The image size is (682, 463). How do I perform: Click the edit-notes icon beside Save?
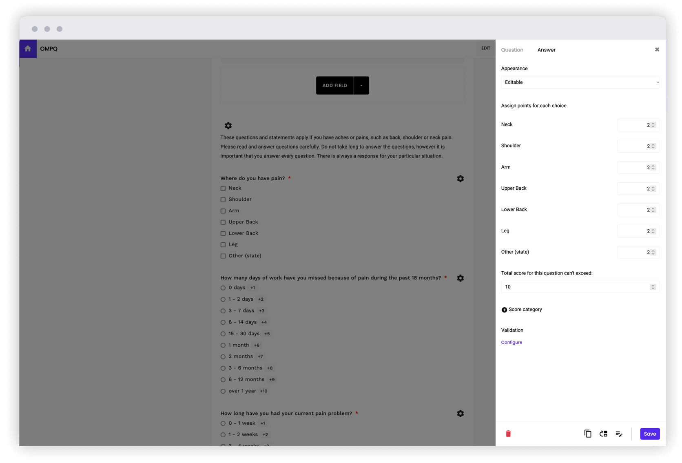coord(619,434)
